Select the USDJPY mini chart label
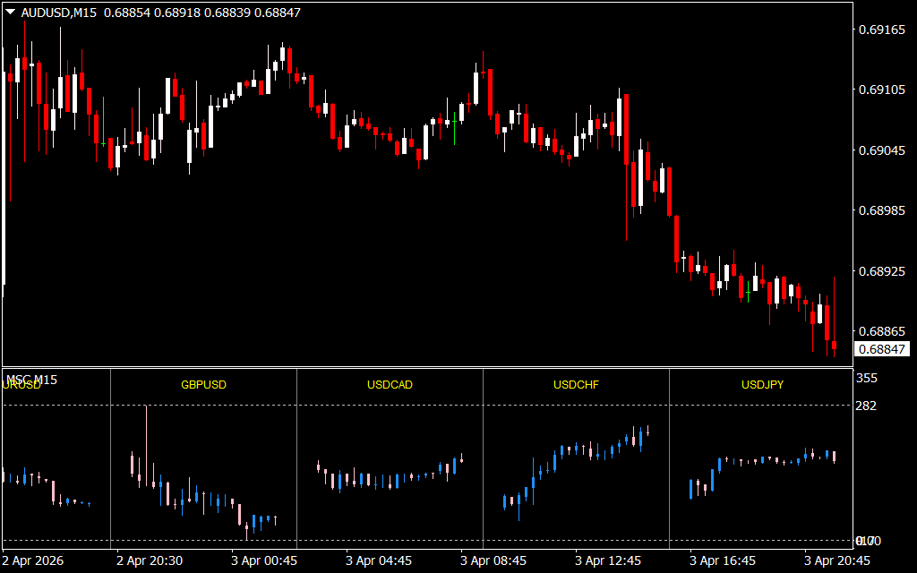 (762, 385)
